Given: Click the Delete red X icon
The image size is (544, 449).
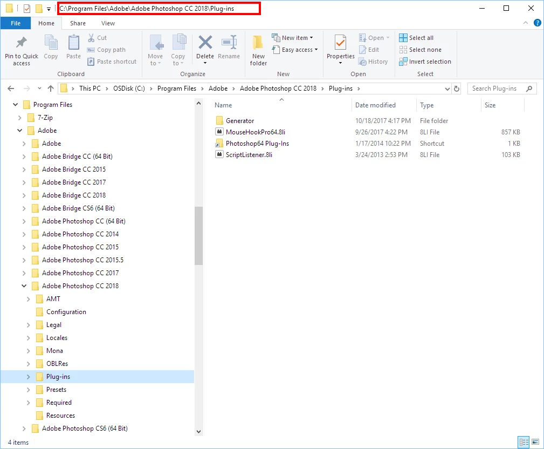Looking at the screenshot, I should point(205,43).
